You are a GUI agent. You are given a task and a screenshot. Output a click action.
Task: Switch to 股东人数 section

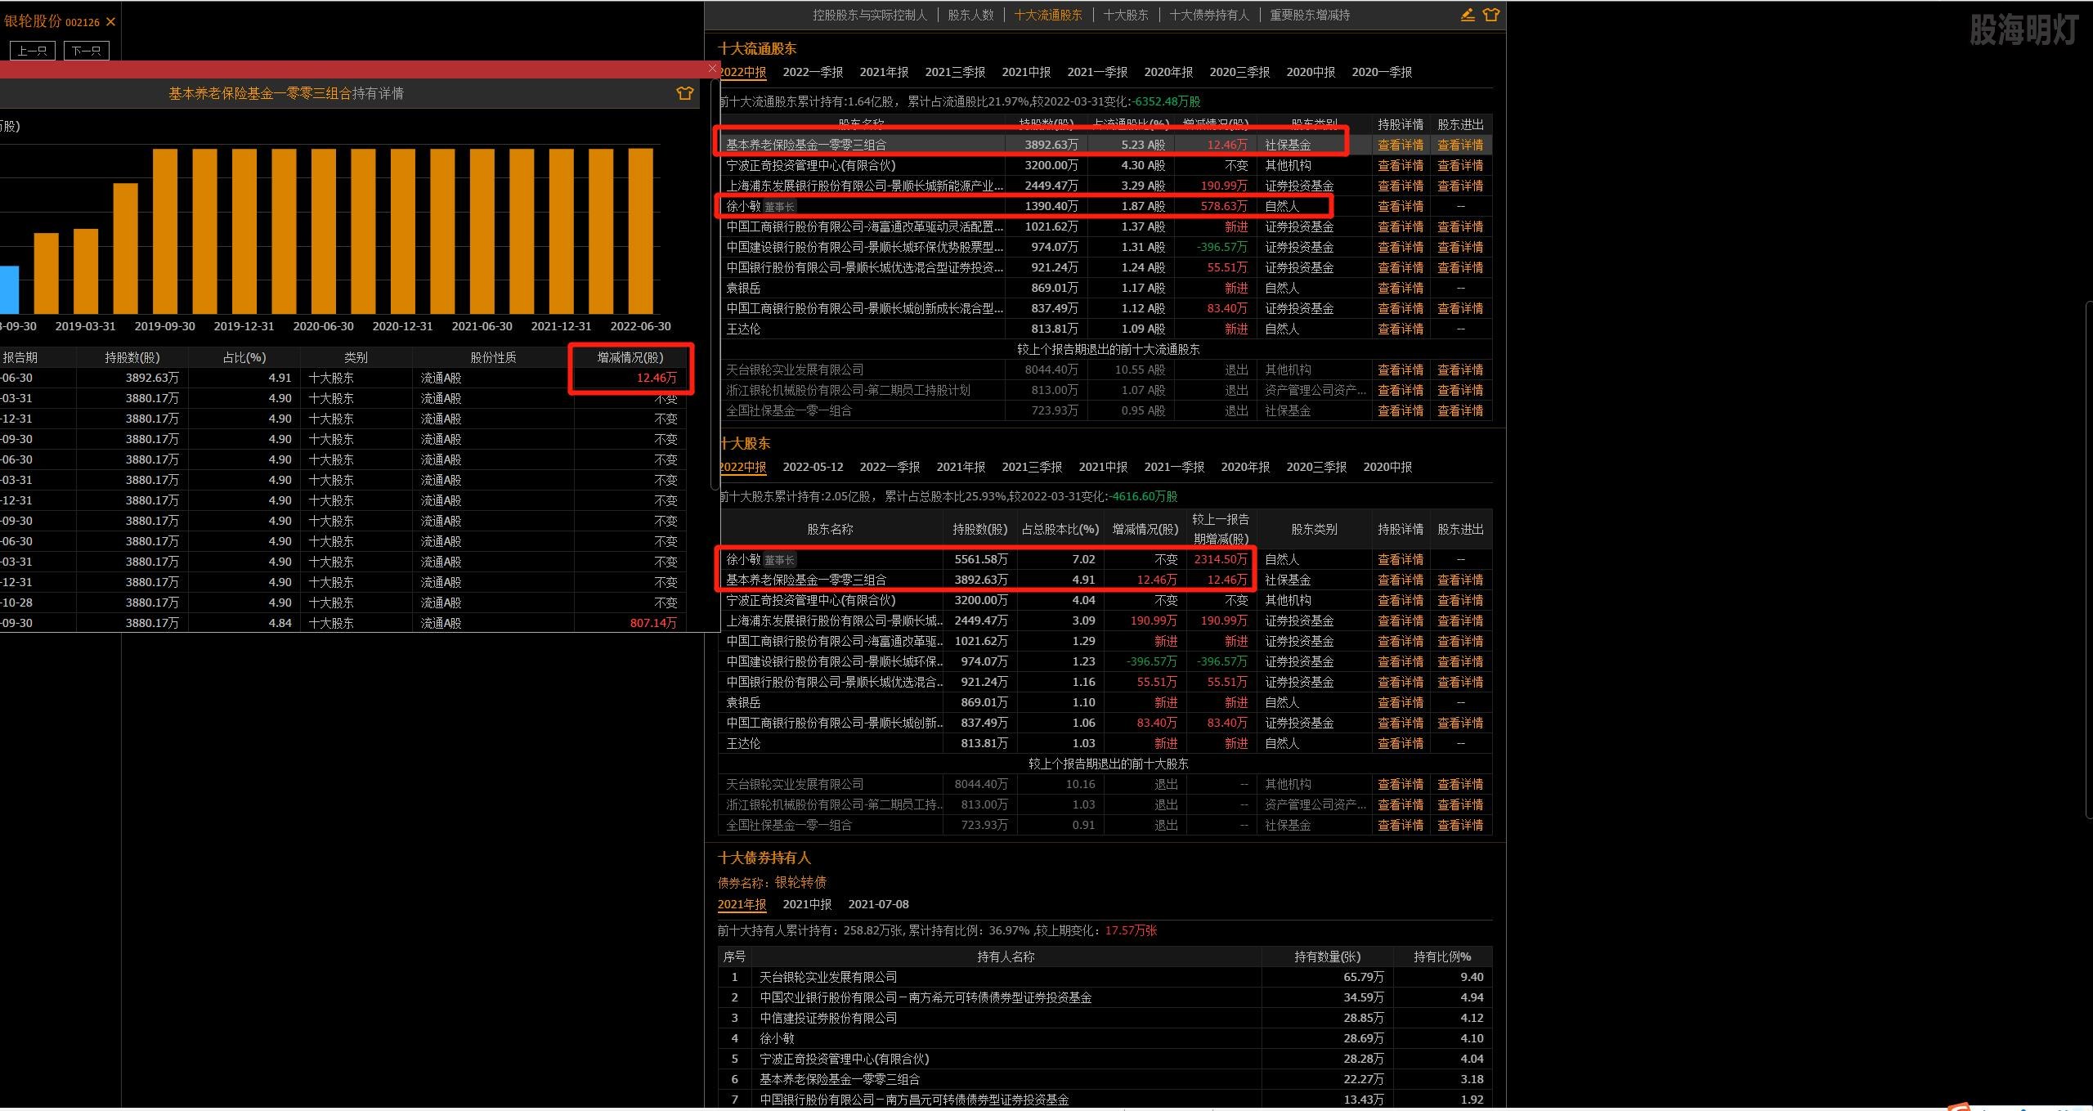point(970,15)
